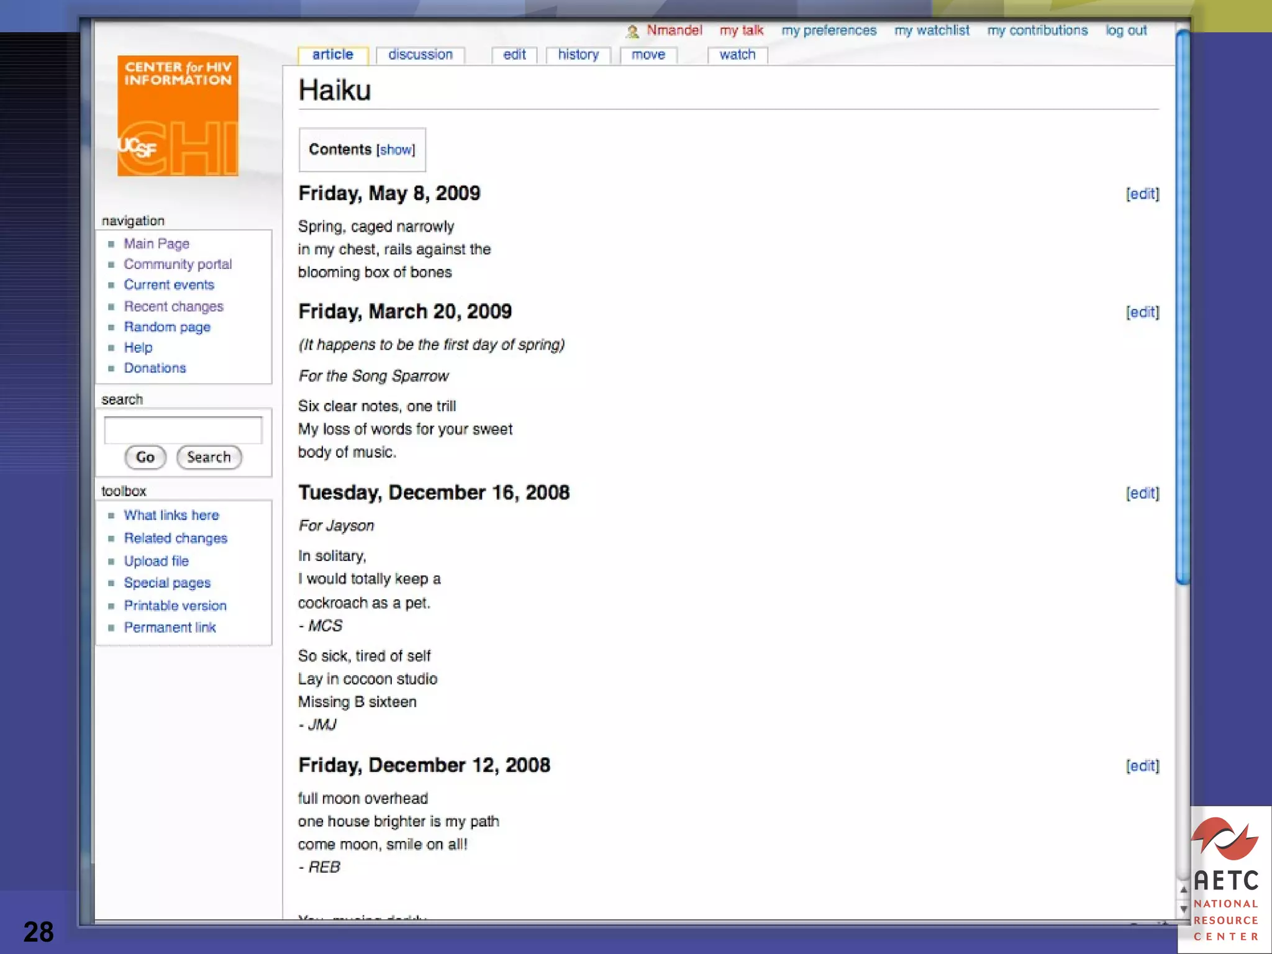The height and width of the screenshot is (954, 1272).
Task: Click the Nmandel user icon
Action: tap(632, 31)
